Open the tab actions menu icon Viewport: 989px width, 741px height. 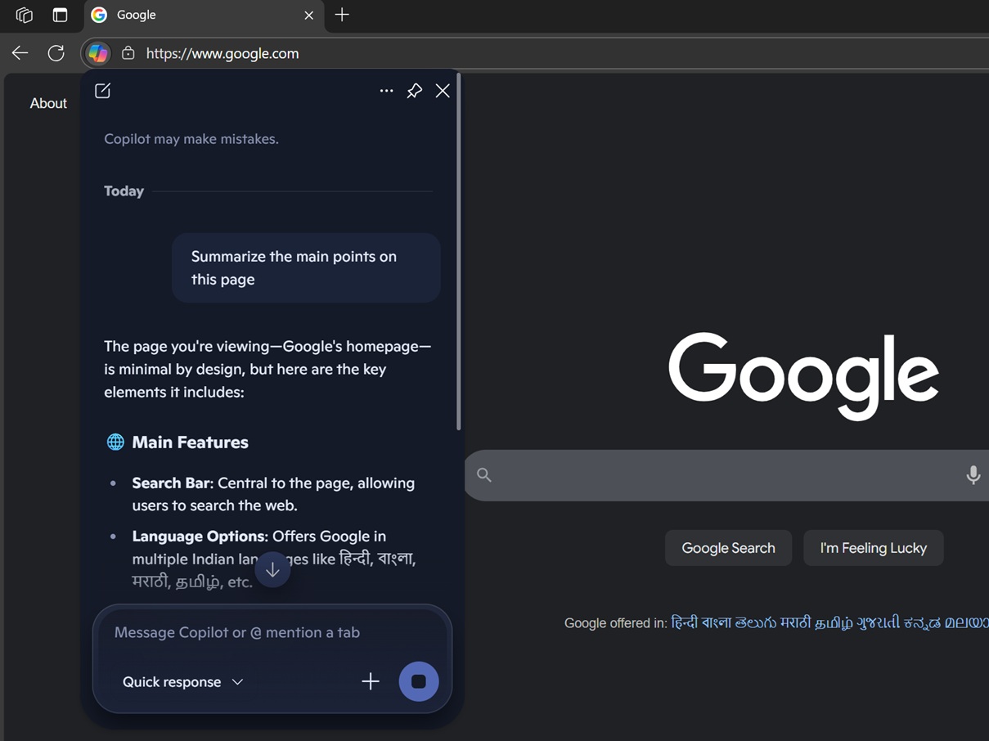point(60,15)
